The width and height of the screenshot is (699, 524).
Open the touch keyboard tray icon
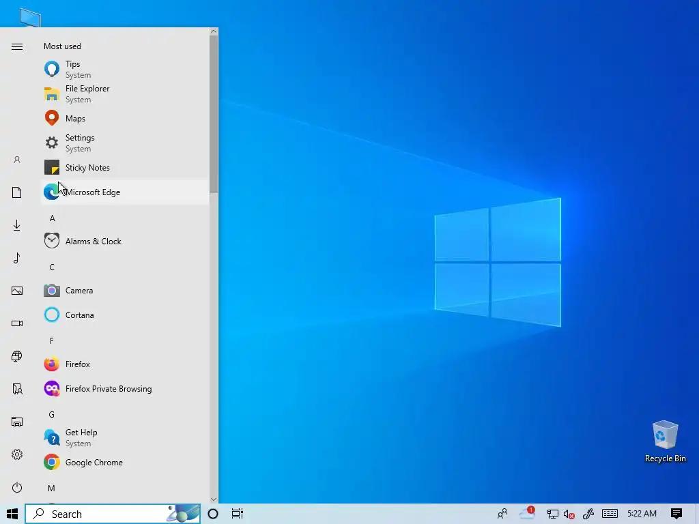[x=610, y=514]
